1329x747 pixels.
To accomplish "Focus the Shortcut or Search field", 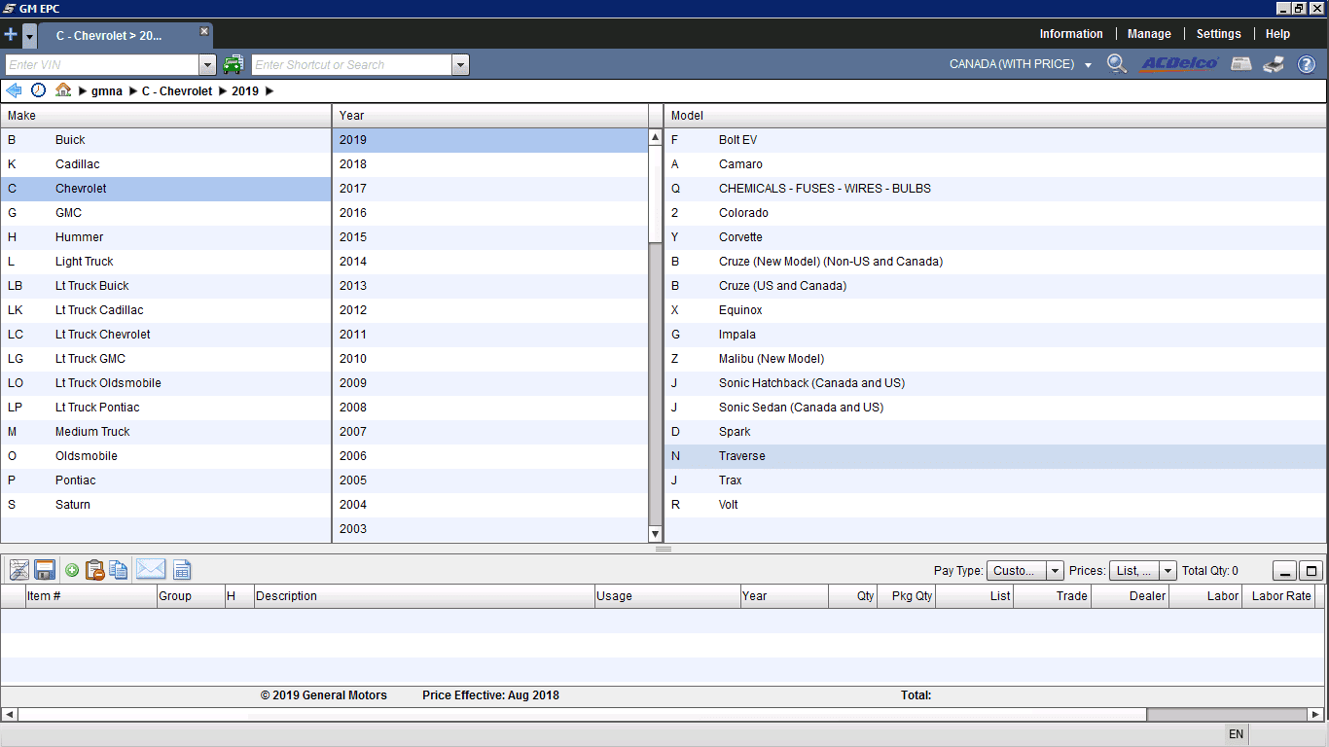I will [x=352, y=65].
